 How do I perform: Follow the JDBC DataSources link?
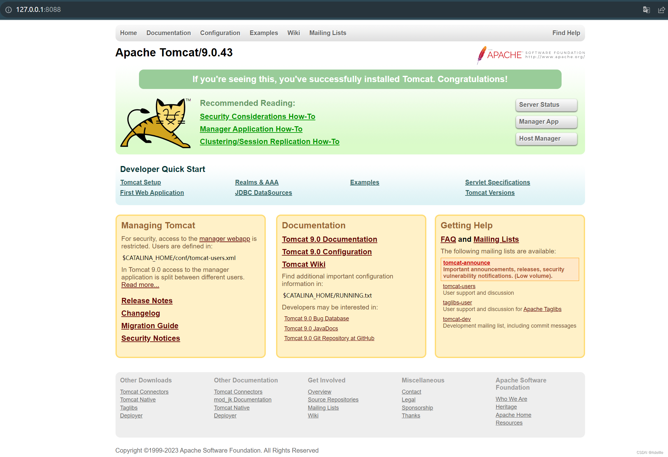pos(263,193)
